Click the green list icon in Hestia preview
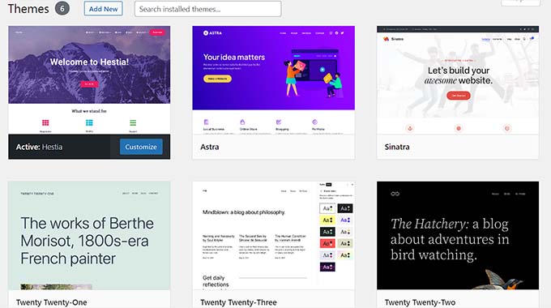This screenshot has width=551, height=308. pos(133,122)
